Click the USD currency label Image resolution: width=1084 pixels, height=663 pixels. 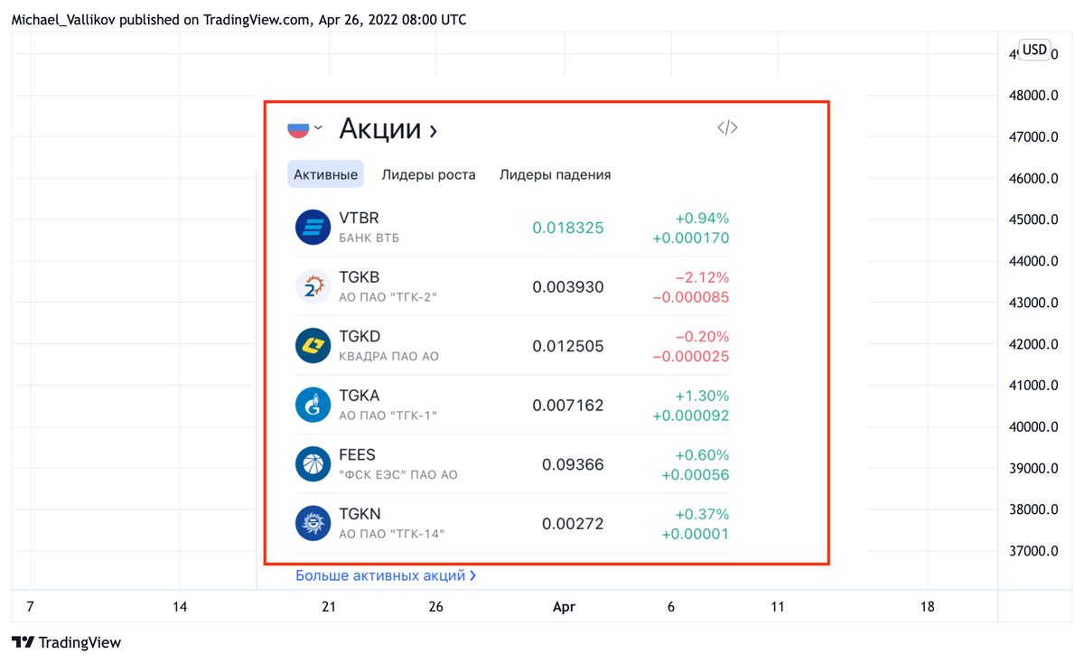click(1034, 50)
